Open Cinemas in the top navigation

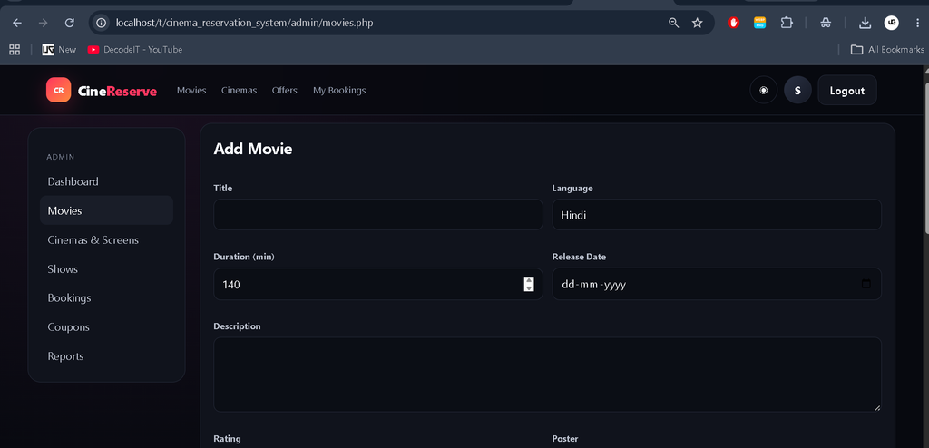(239, 91)
